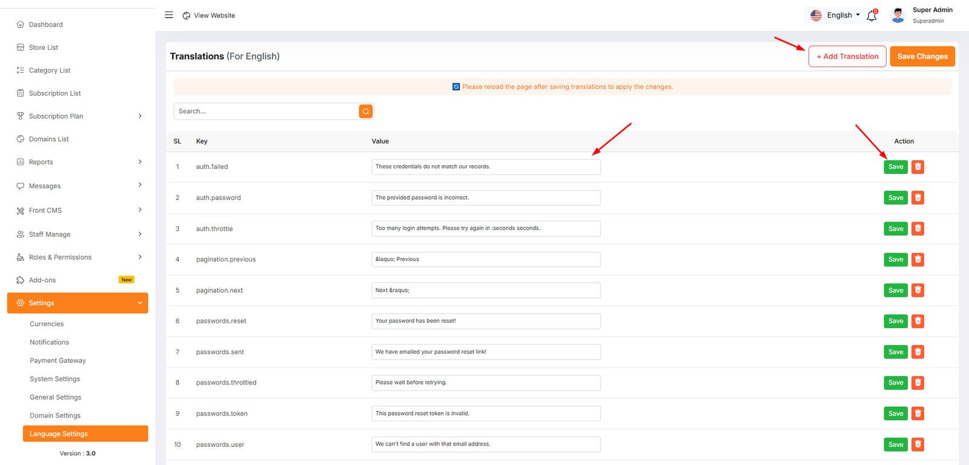The height and width of the screenshot is (465, 969).
Task: Open Dashboard from the sidebar
Action: (x=46, y=25)
